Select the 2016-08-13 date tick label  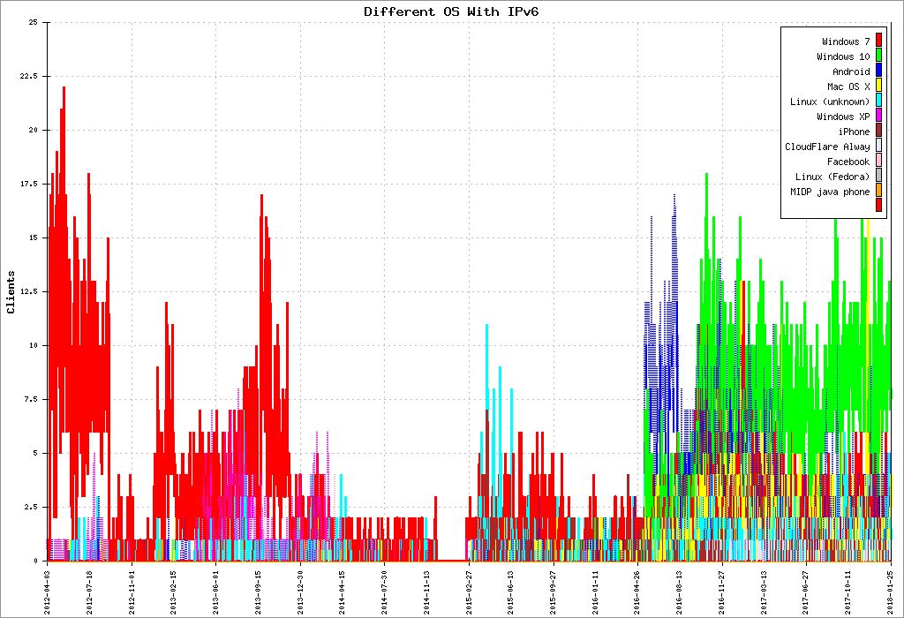tap(680, 588)
